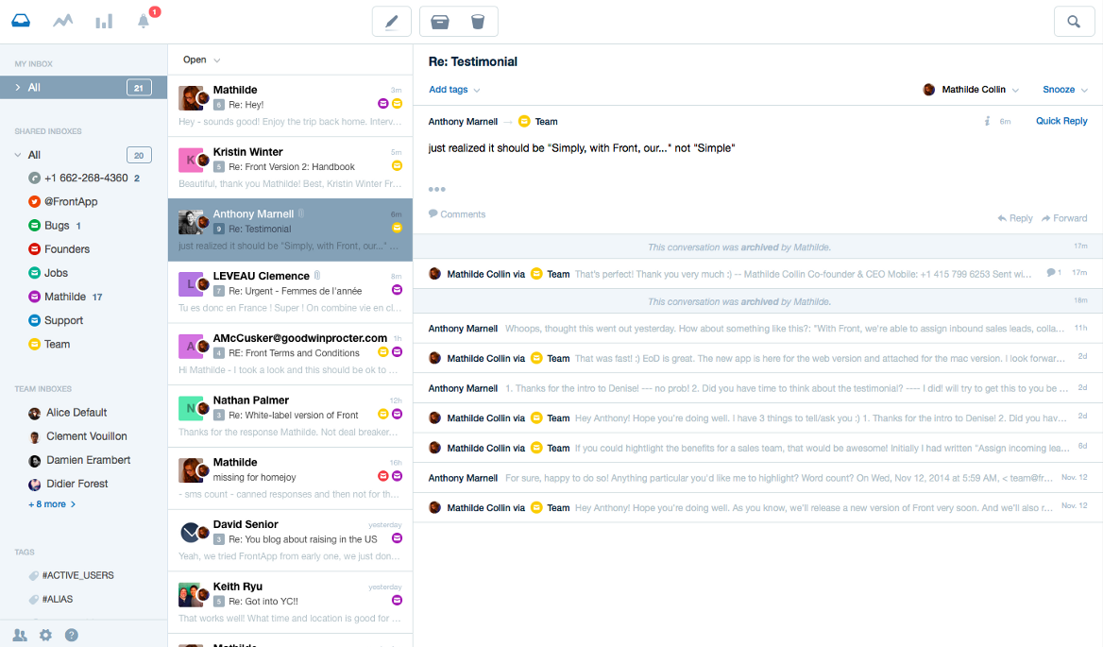Viewport: 1103px width, 647px height.
Task: Click the Forward button
Action: pos(1064,218)
